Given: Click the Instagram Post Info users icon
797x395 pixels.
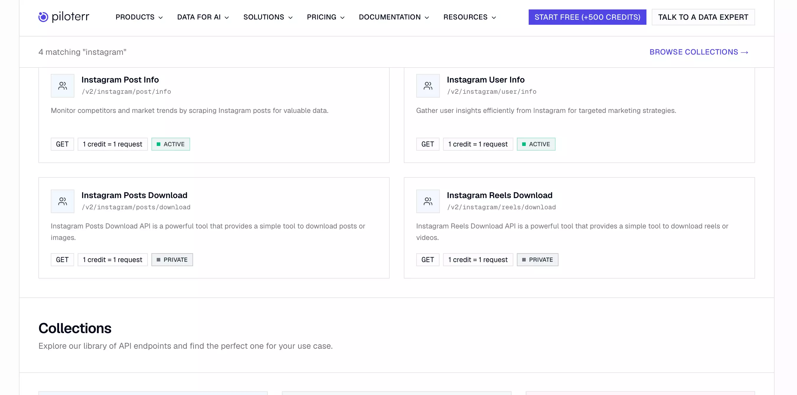Looking at the screenshot, I should tap(63, 85).
